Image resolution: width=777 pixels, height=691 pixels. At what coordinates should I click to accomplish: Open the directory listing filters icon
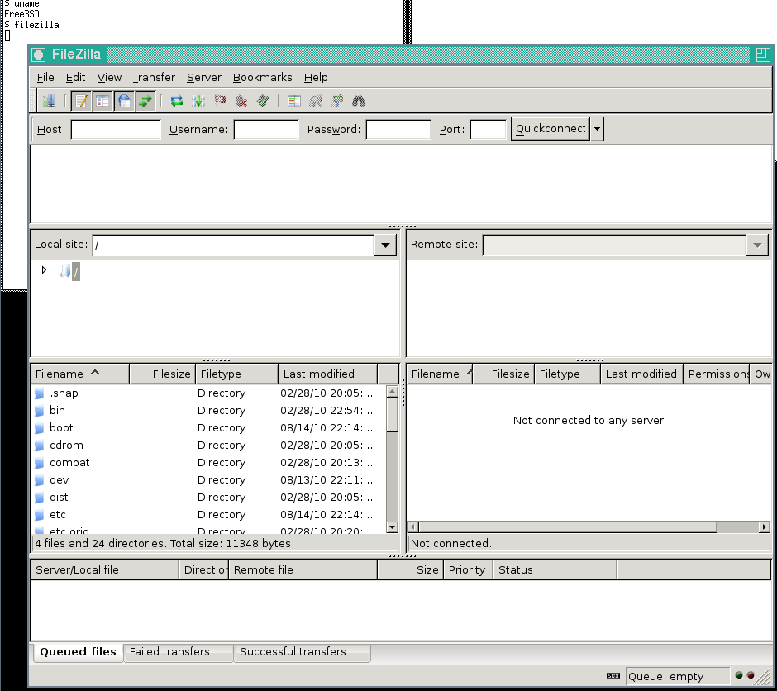pyautogui.click(x=293, y=101)
